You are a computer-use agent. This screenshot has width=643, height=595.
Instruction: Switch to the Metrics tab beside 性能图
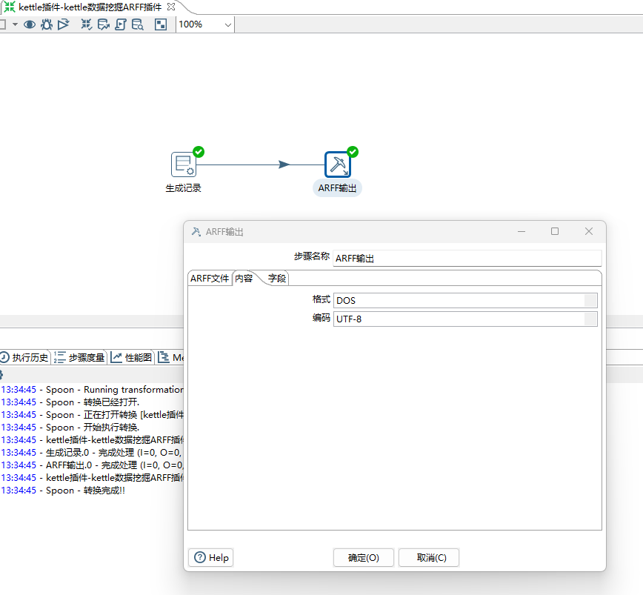(170, 358)
